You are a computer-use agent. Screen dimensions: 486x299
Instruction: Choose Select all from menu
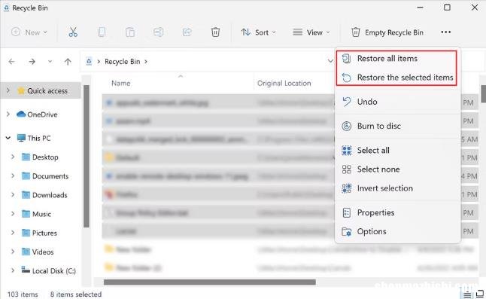pyautogui.click(x=398, y=150)
